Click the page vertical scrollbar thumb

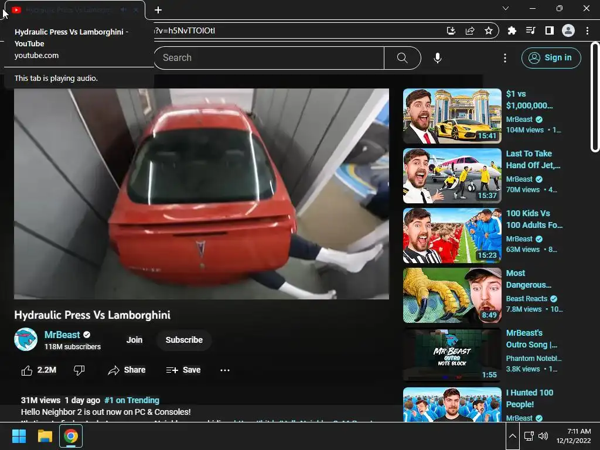coord(595,97)
